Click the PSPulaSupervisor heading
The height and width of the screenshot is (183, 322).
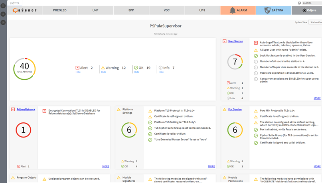166,26
